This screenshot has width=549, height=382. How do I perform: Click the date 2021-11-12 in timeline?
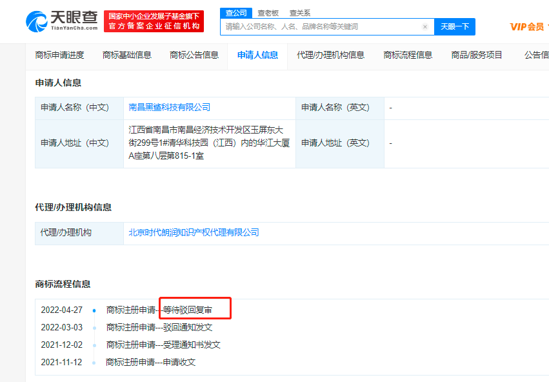point(62,362)
